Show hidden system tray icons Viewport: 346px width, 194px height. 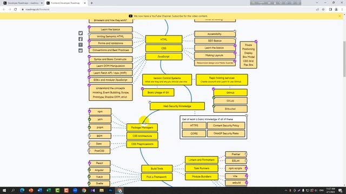(x=286, y=190)
